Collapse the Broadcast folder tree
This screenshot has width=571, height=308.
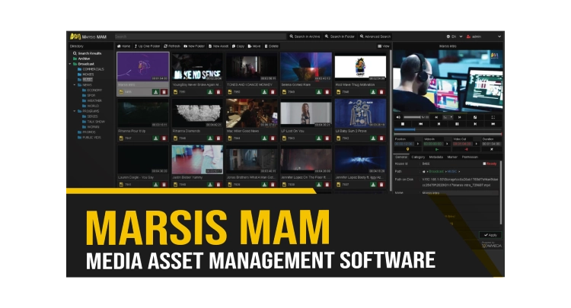click(x=72, y=63)
